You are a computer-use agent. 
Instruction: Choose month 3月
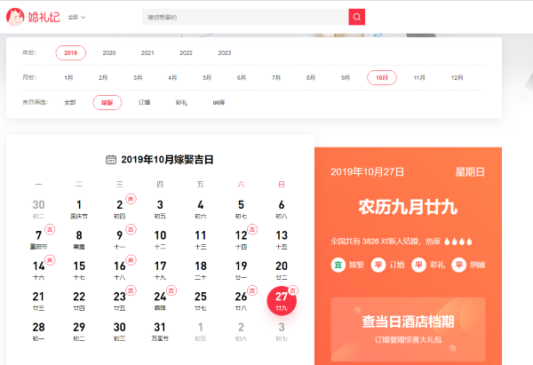[x=138, y=77]
